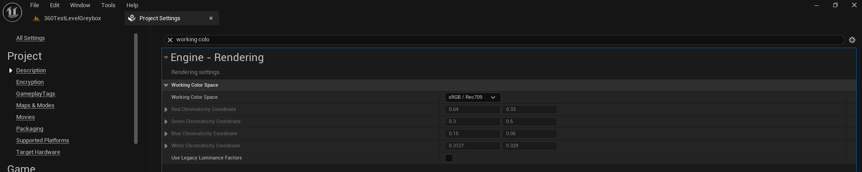Open the Edit menu
The image size is (862, 172).
tap(54, 5)
